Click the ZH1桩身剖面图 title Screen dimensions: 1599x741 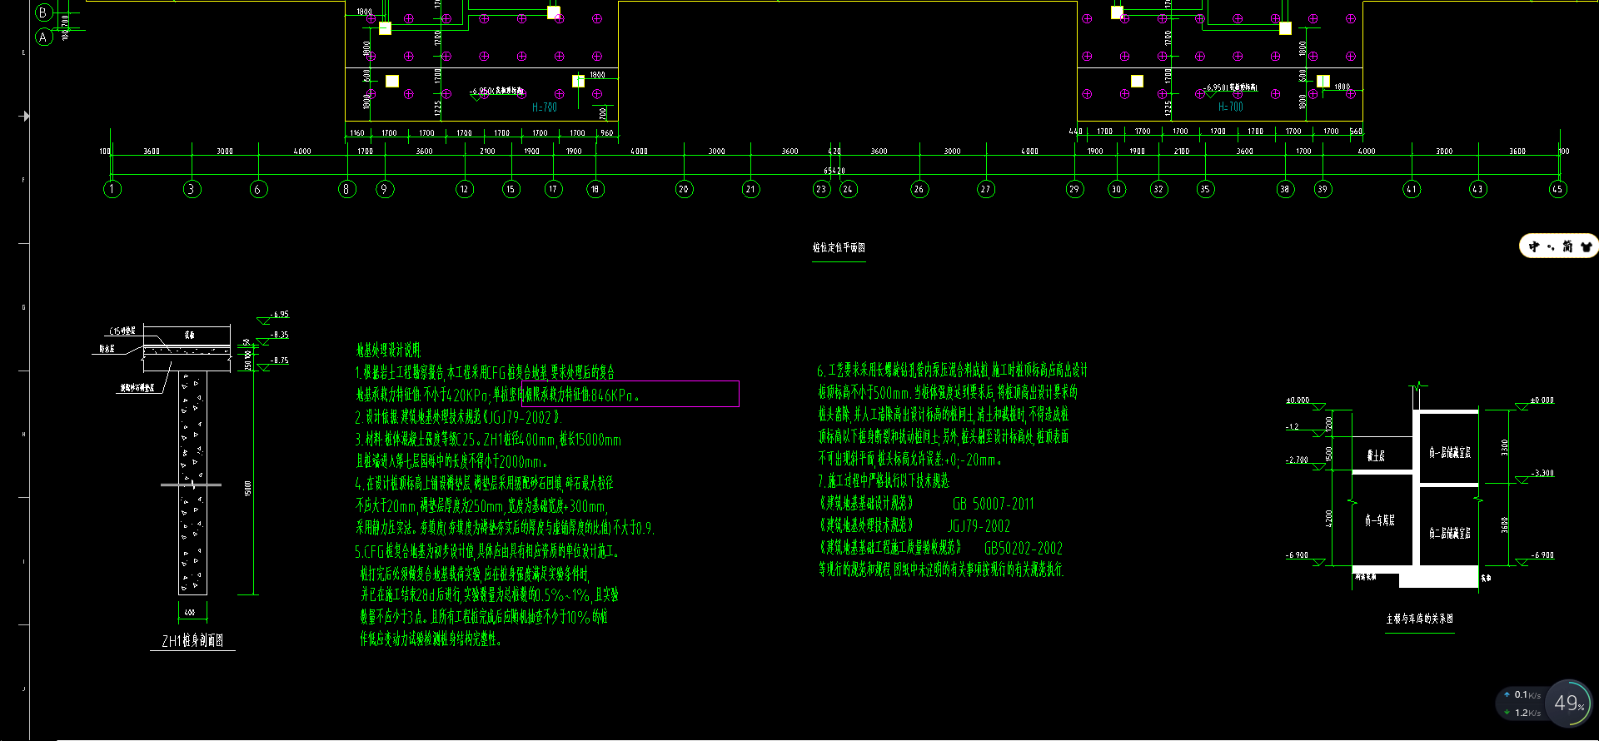click(x=192, y=640)
